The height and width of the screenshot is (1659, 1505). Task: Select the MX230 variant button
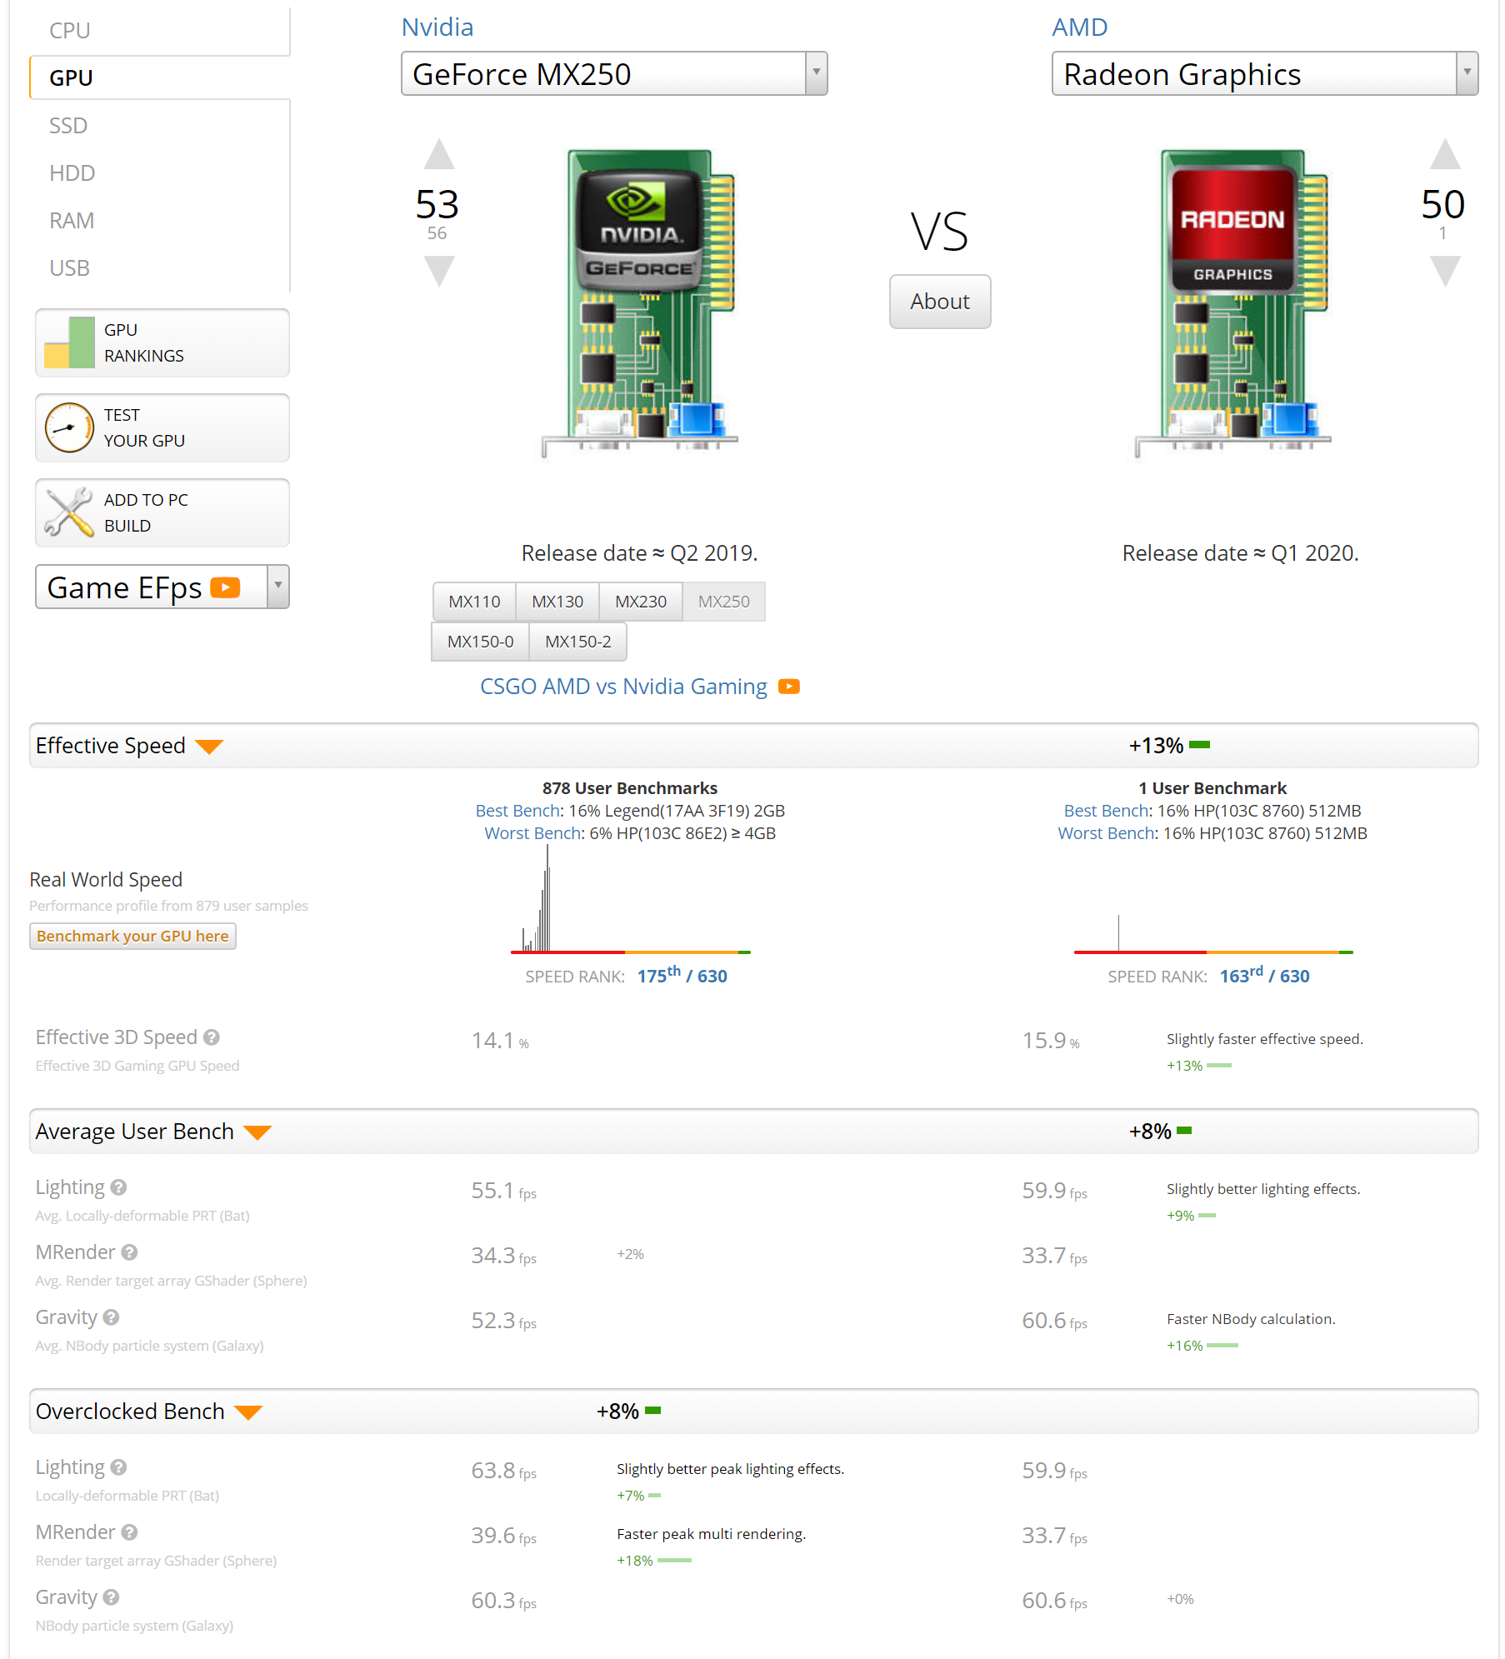tap(641, 602)
